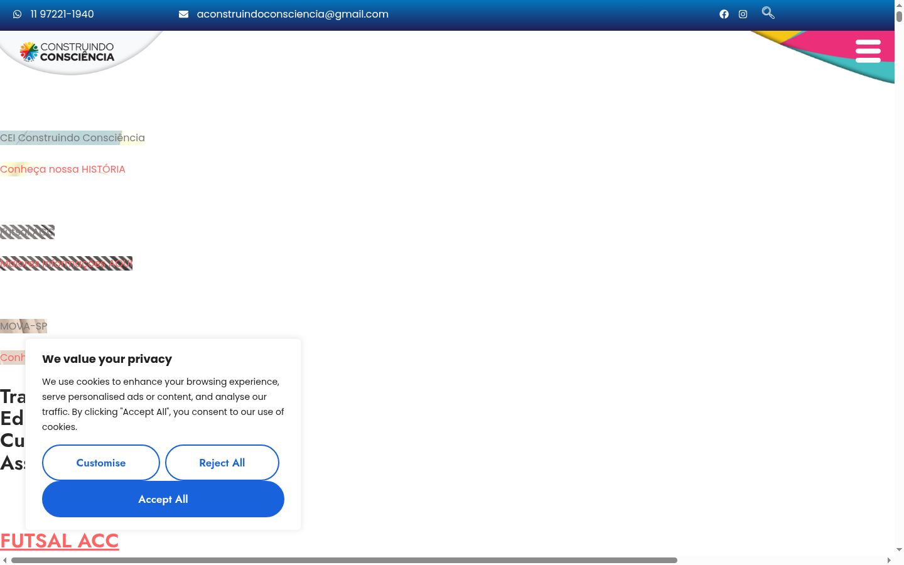Viewport: 904px width, 565px height.
Task: Click the Customise cookies button
Action: coord(101,463)
